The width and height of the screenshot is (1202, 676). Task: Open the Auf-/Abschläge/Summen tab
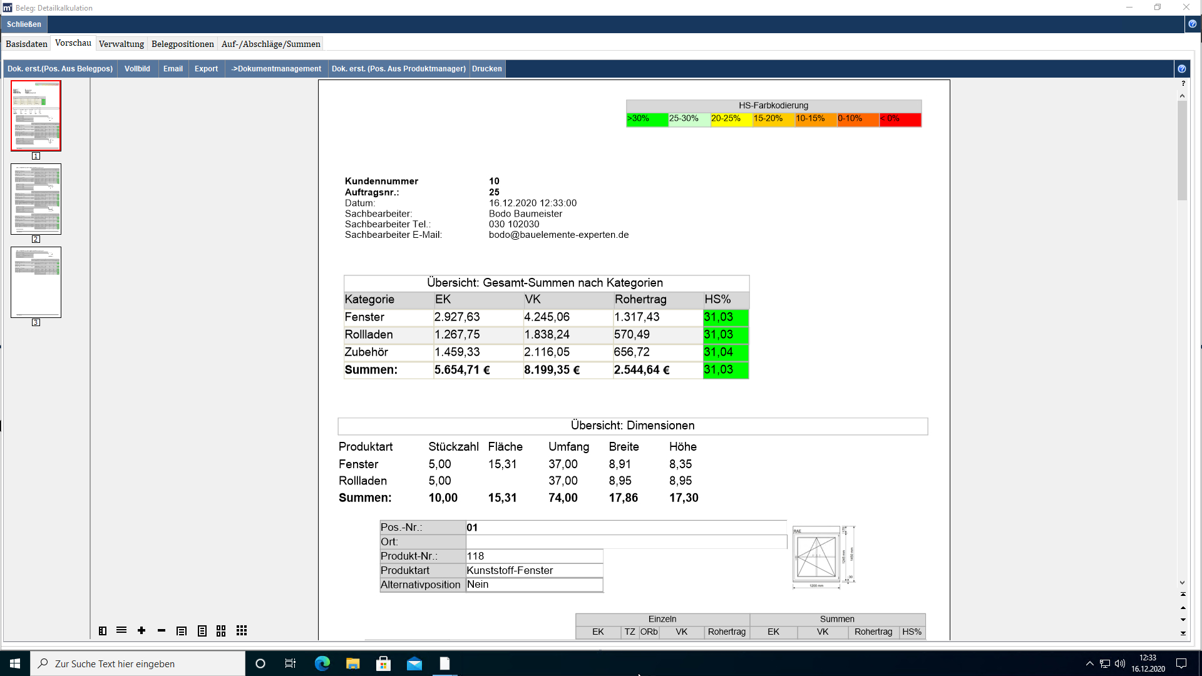click(270, 44)
